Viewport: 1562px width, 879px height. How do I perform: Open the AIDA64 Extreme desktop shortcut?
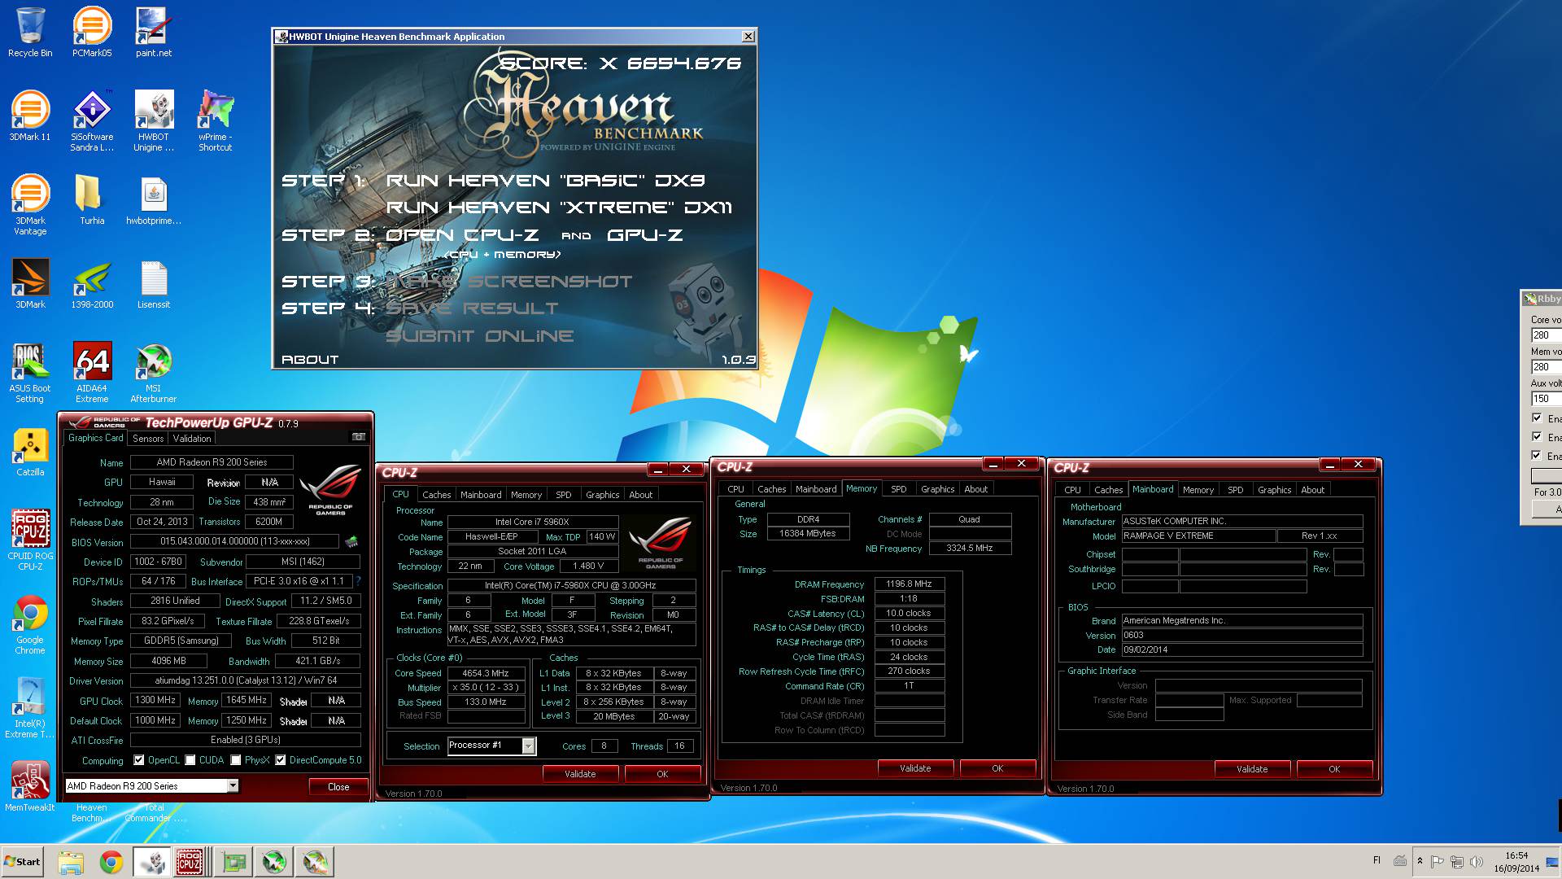(x=92, y=373)
